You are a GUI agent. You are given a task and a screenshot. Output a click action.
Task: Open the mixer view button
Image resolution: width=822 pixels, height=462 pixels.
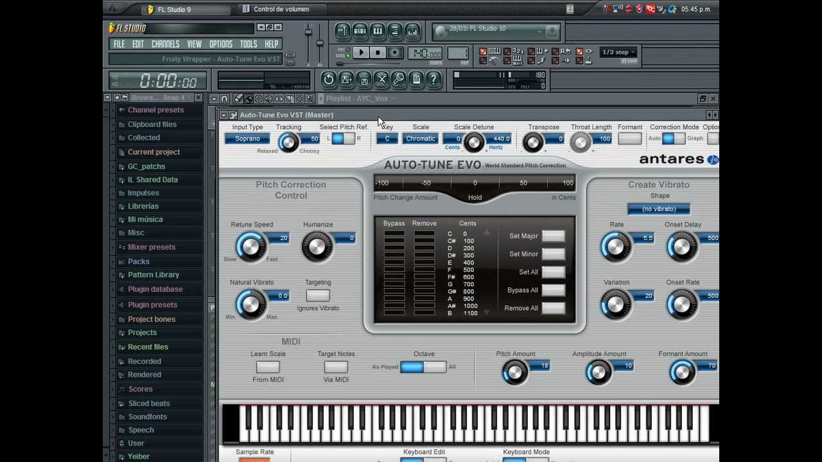(412, 31)
